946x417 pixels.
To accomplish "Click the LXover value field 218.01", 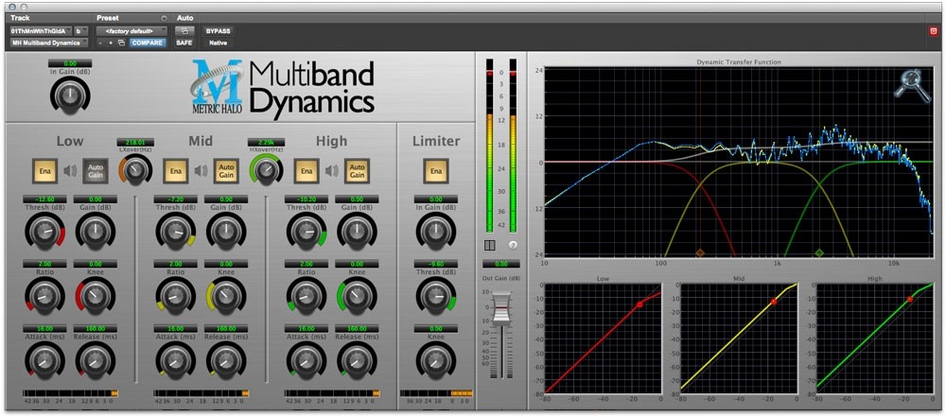I will click(135, 143).
